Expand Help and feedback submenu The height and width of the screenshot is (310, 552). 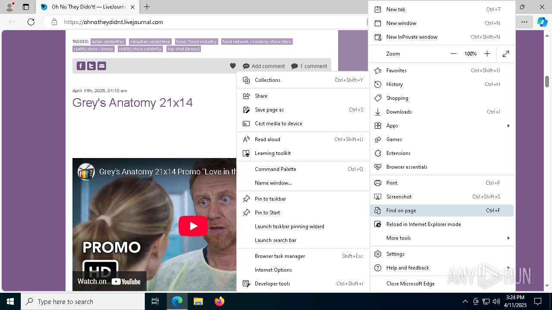click(442, 268)
